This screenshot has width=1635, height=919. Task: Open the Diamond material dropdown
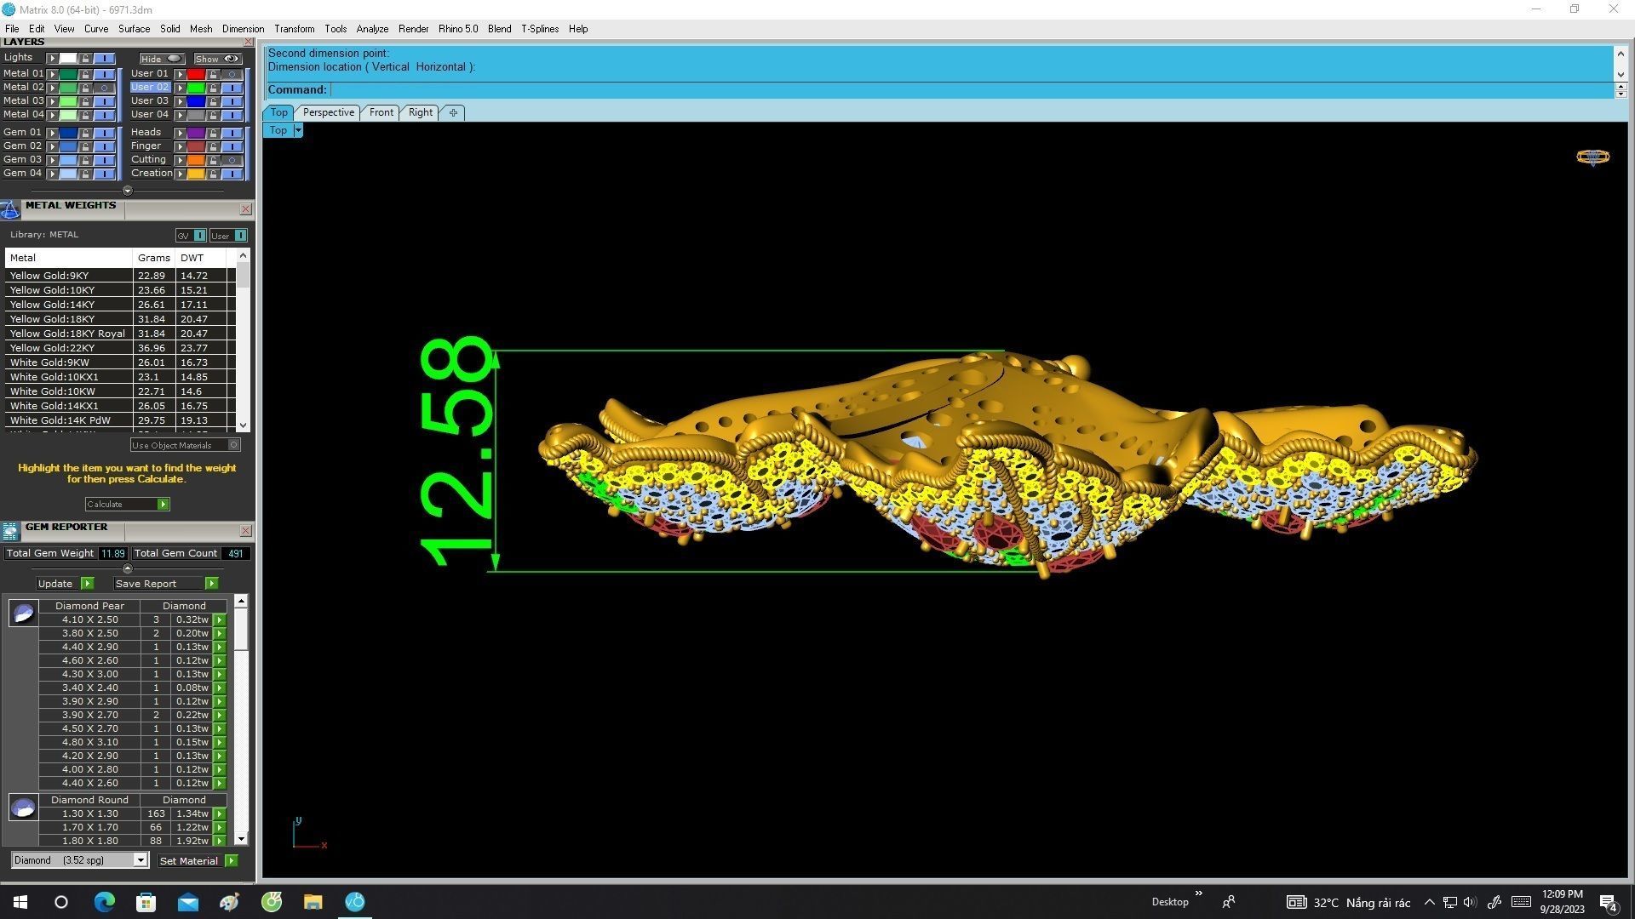coord(141,860)
